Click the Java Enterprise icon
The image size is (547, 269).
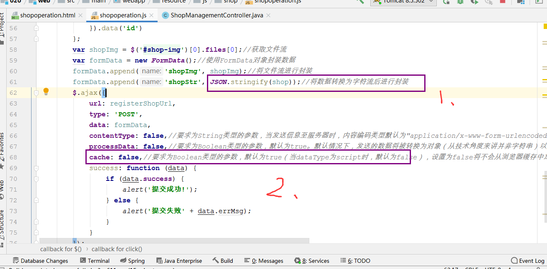tap(159, 261)
